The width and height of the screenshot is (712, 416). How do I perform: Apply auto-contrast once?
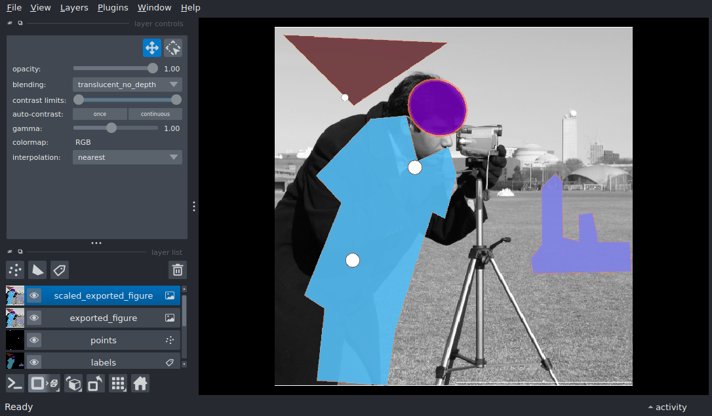tap(100, 114)
